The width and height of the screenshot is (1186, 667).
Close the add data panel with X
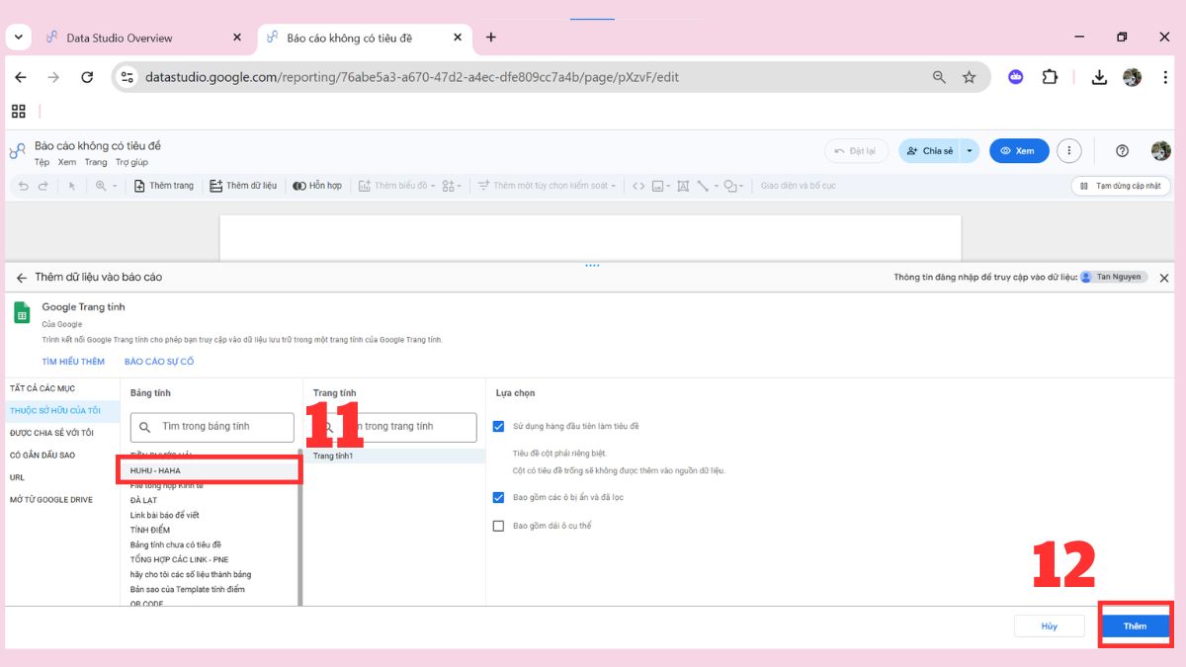(x=1163, y=279)
